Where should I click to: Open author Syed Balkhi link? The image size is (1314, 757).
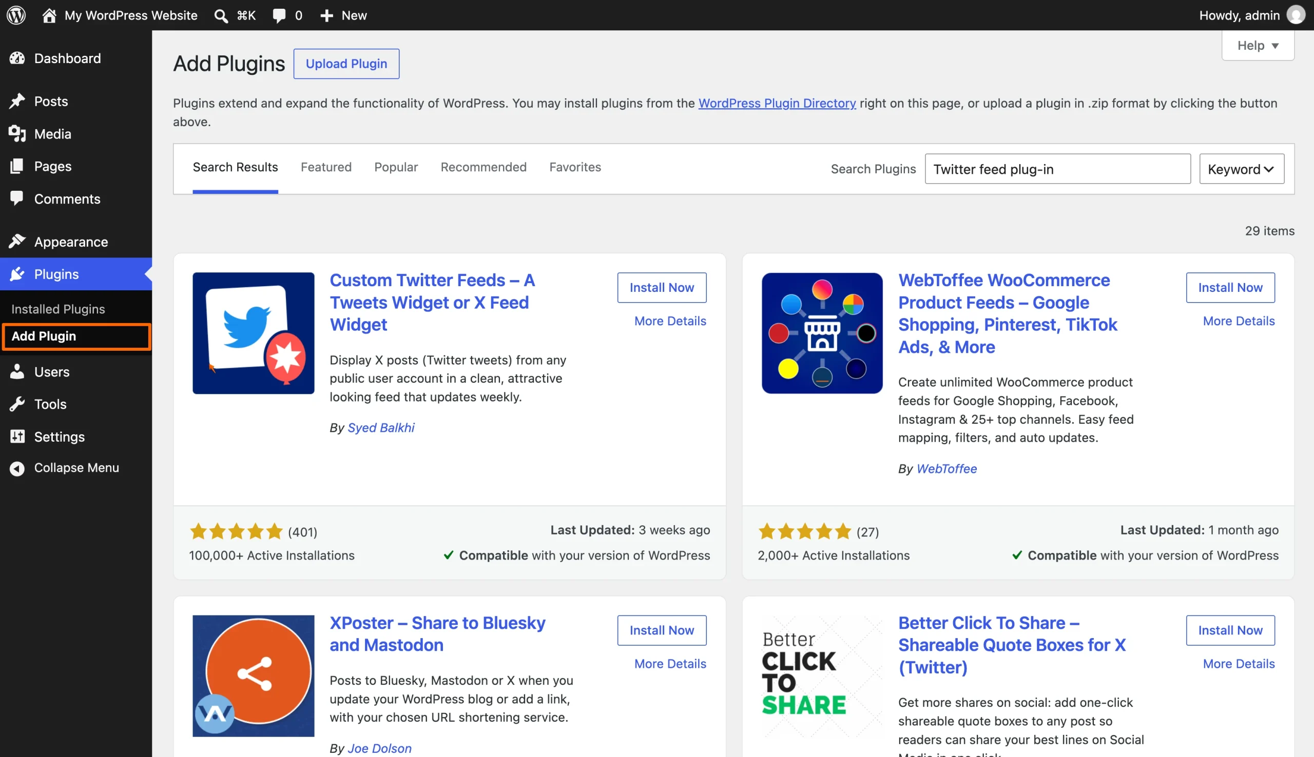tap(381, 427)
